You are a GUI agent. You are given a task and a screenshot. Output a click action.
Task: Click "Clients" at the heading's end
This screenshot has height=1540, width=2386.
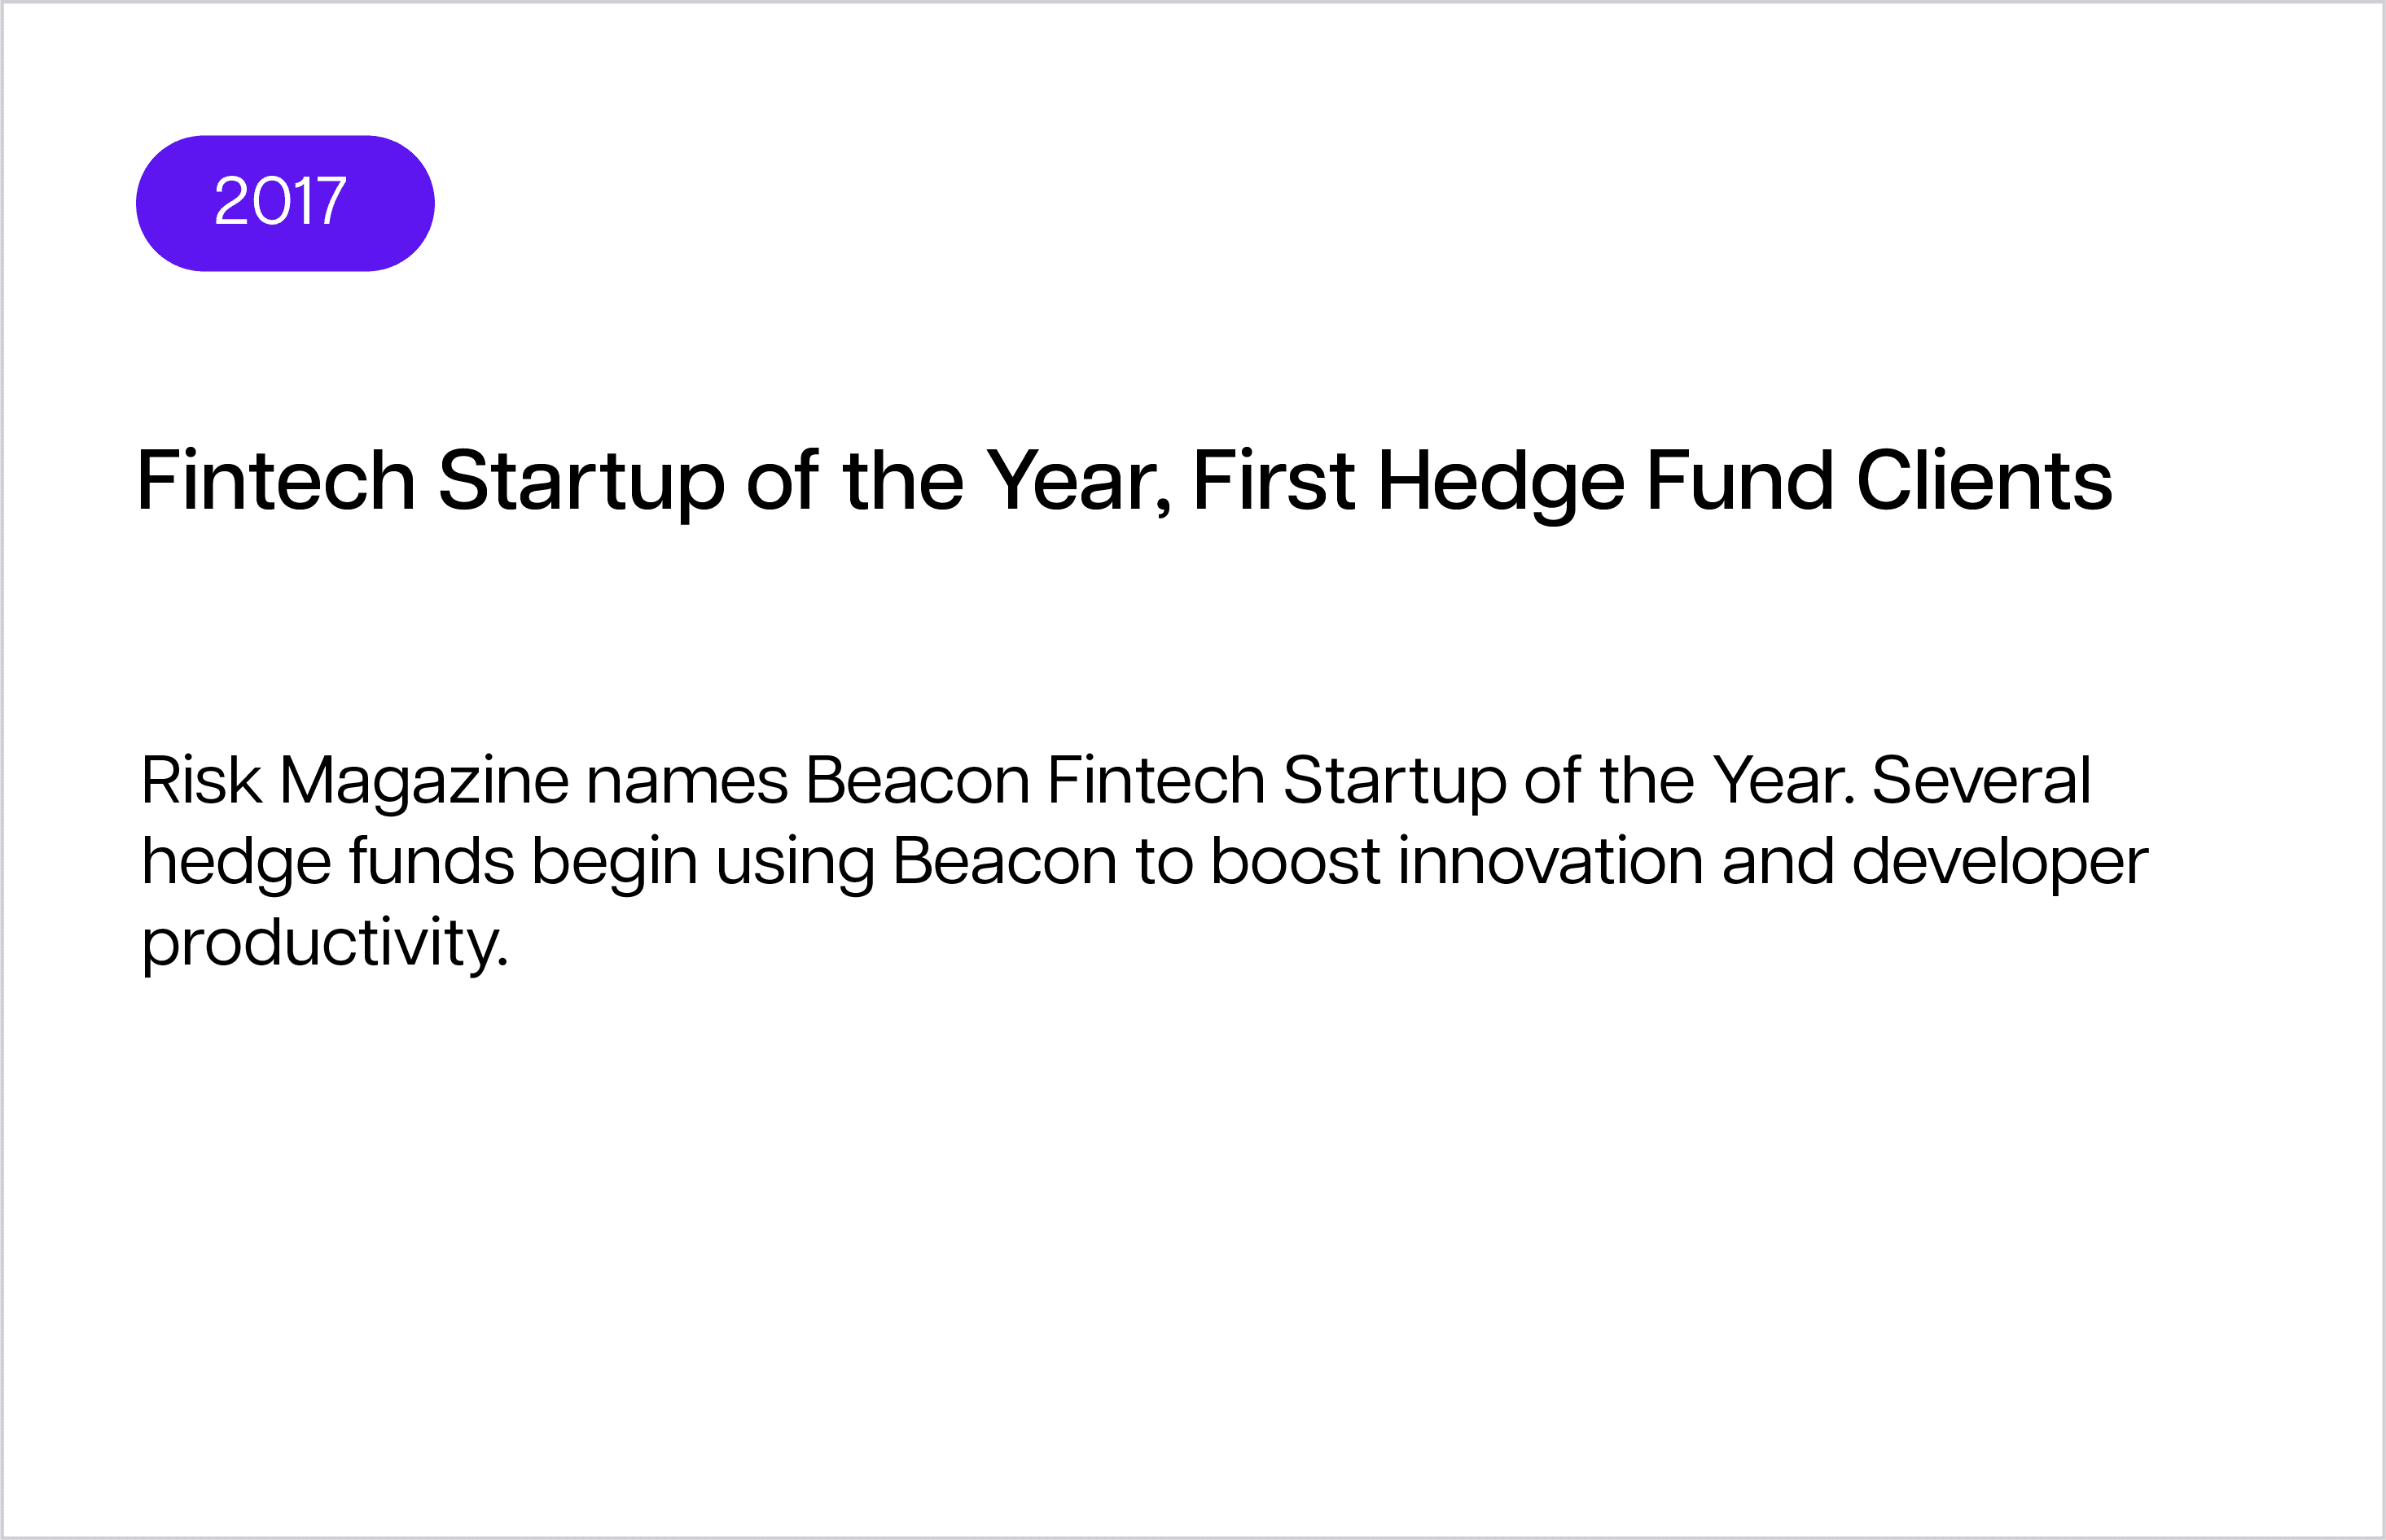[1985, 481]
